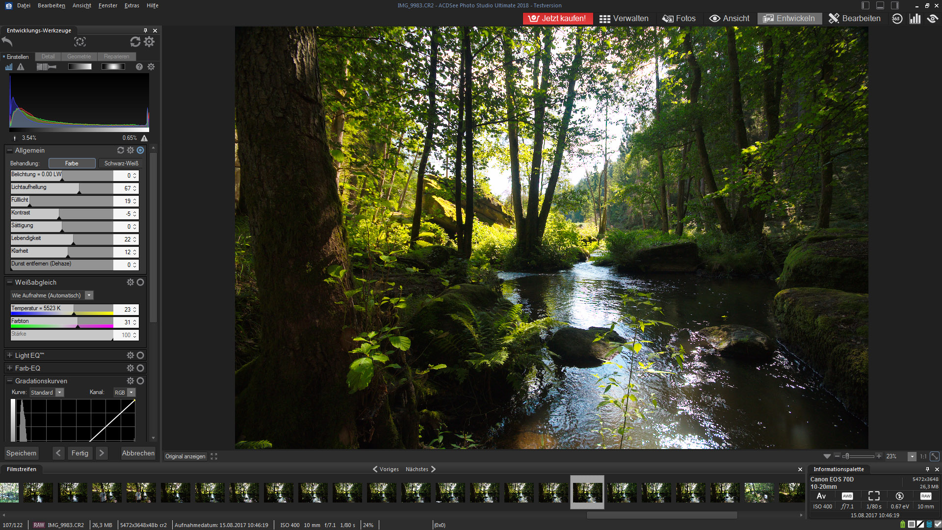Image resolution: width=942 pixels, height=530 pixels.
Task: Expand the Light EQ section
Action: click(9, 355)
